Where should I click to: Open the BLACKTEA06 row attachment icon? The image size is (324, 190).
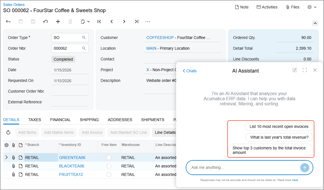[14, 166]
